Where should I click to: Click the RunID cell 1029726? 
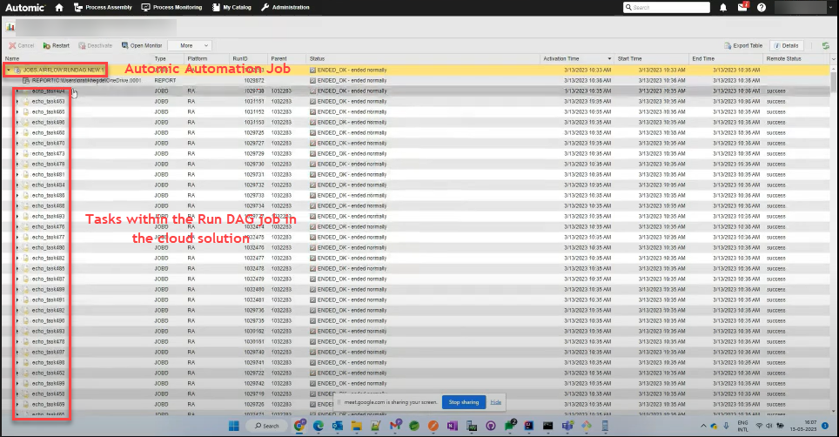(254, 405)
